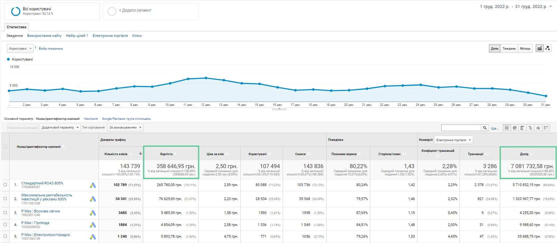The image size is (557, 243).
Task: Open help icon beside Ціна за клік
Action: (228, 154)
